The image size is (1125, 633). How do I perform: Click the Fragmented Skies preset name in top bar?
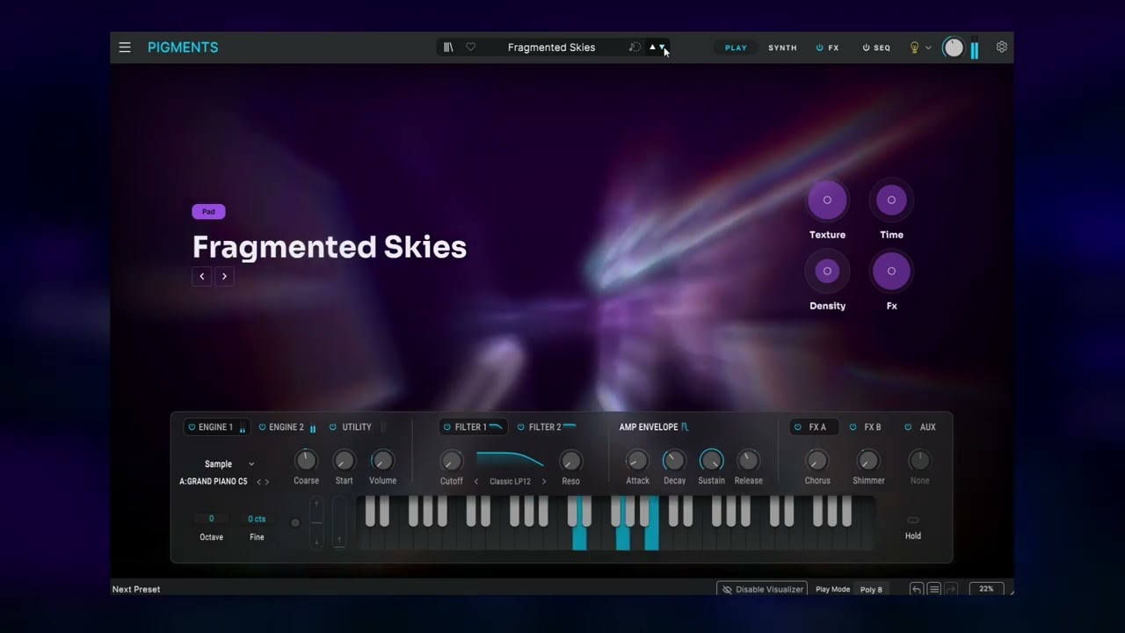551,47
